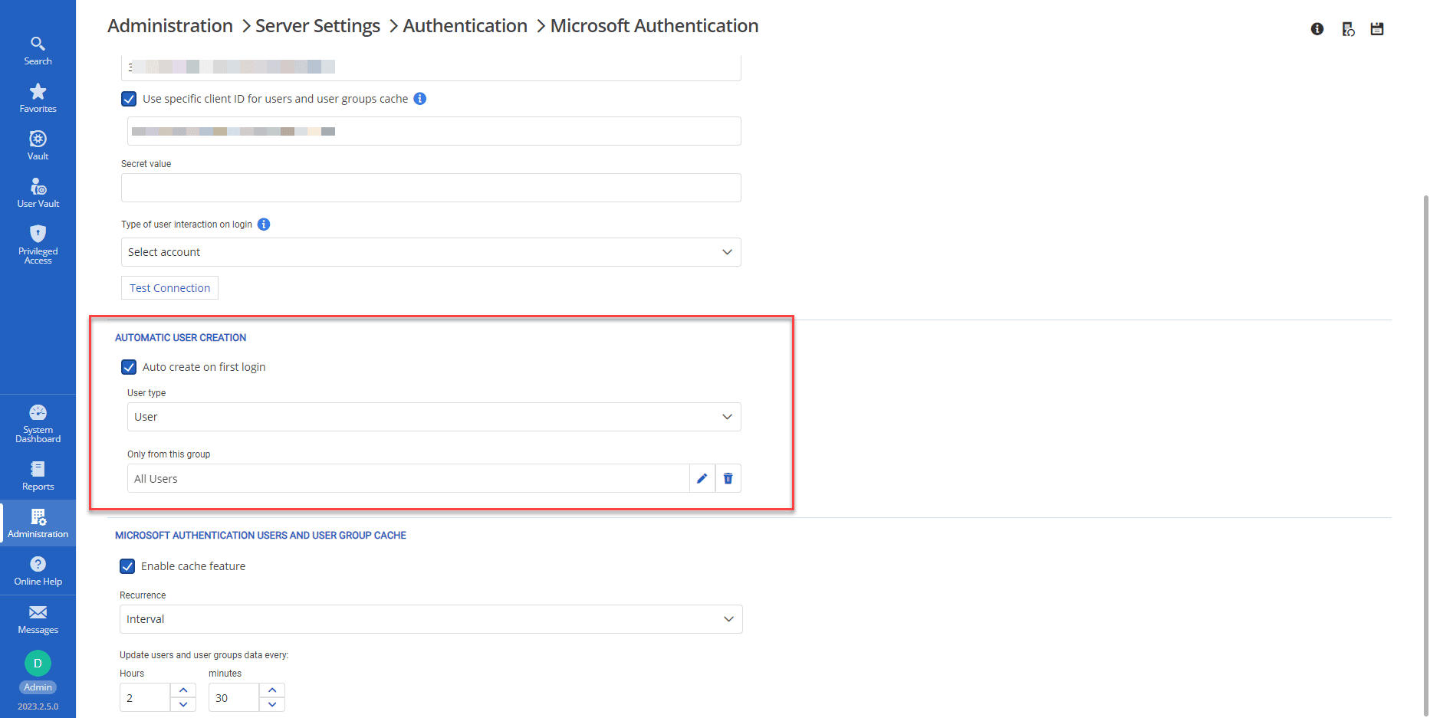Click the Test Connection button

tap(169, 288)
